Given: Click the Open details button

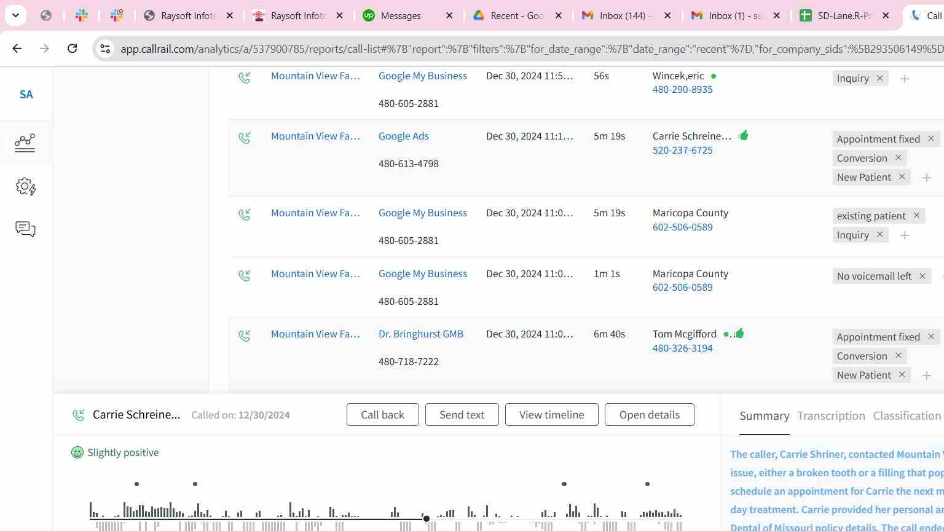Looking at the screenshot, I should tap(649, 415).
